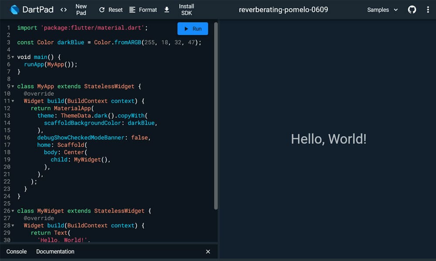Click the DartPad logo
This screenshot has width=436, height=261.
click(14, 10)
